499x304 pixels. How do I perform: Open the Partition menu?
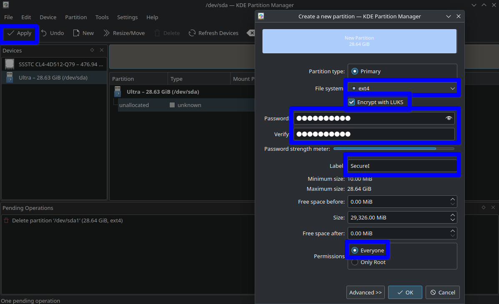pos(76,17)
